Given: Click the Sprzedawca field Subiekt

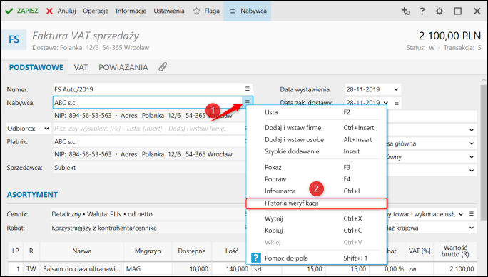Looking at the screenshot, I should (149, 168).
